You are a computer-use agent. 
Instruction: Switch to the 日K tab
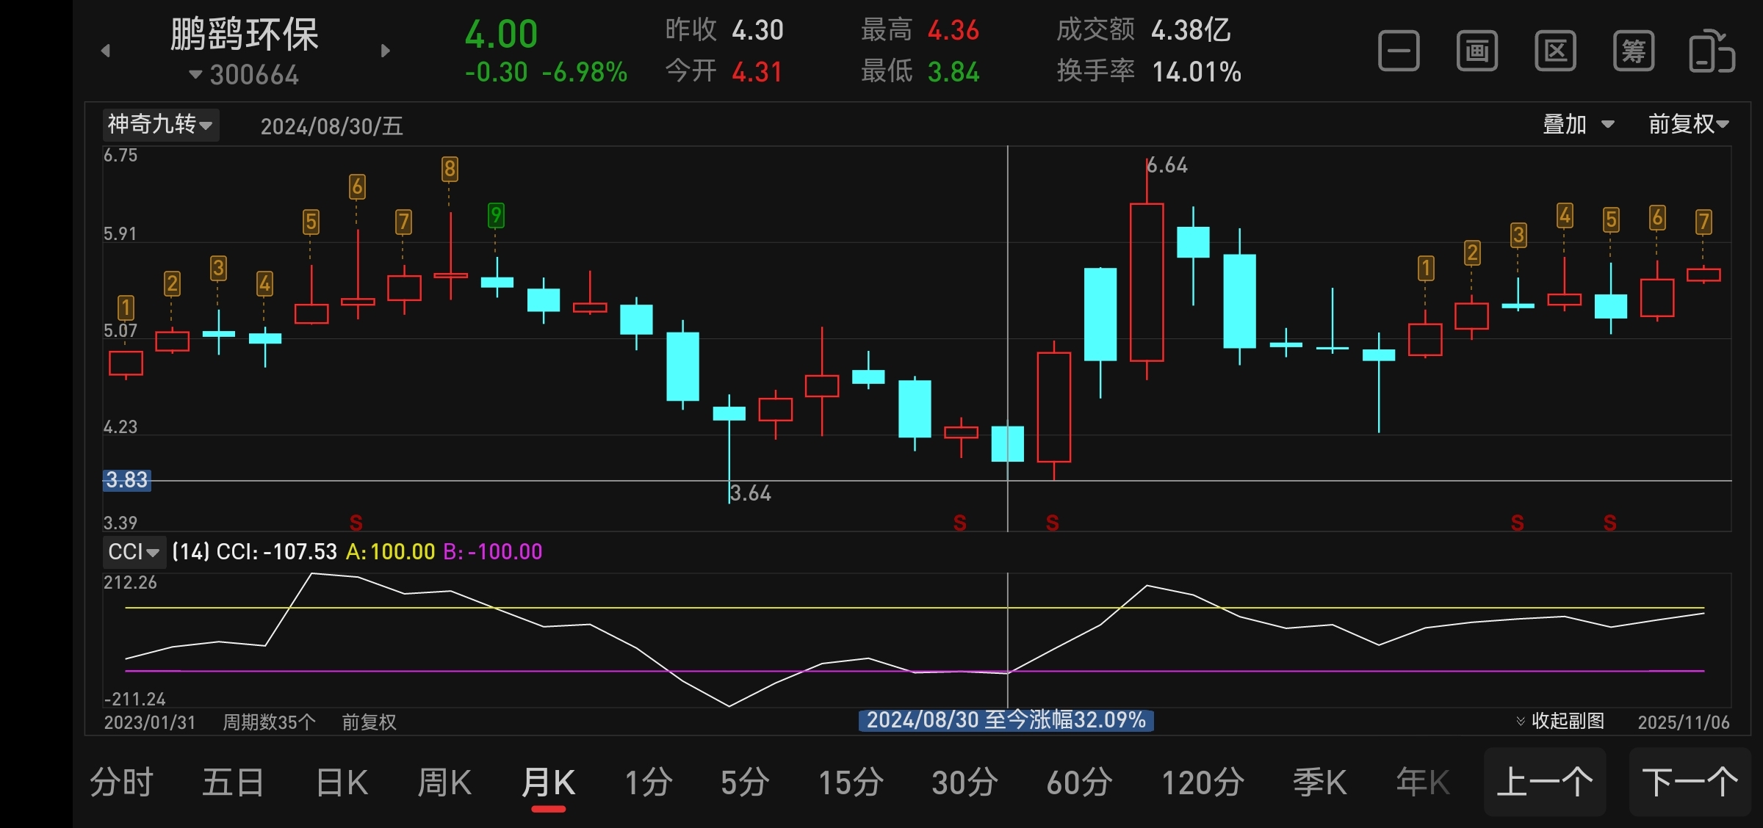pyautogui.click(x=342, y=782)
